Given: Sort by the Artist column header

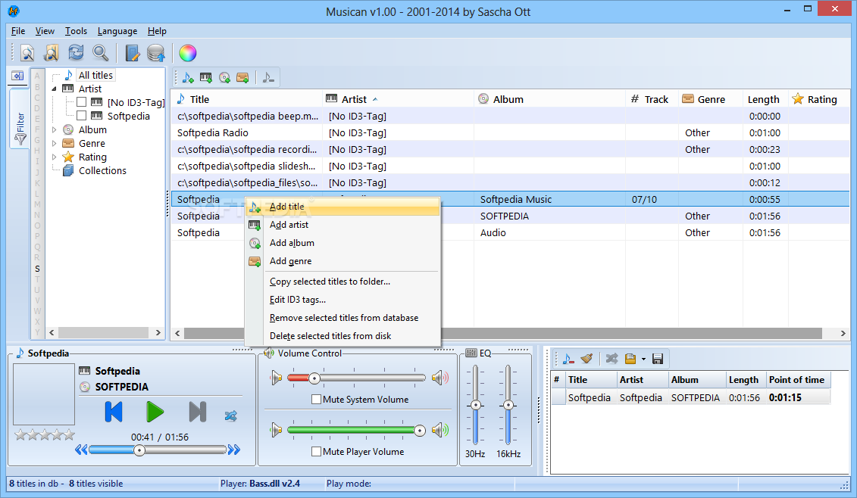Looking at the screenshot, I should [x=398, y=99].
